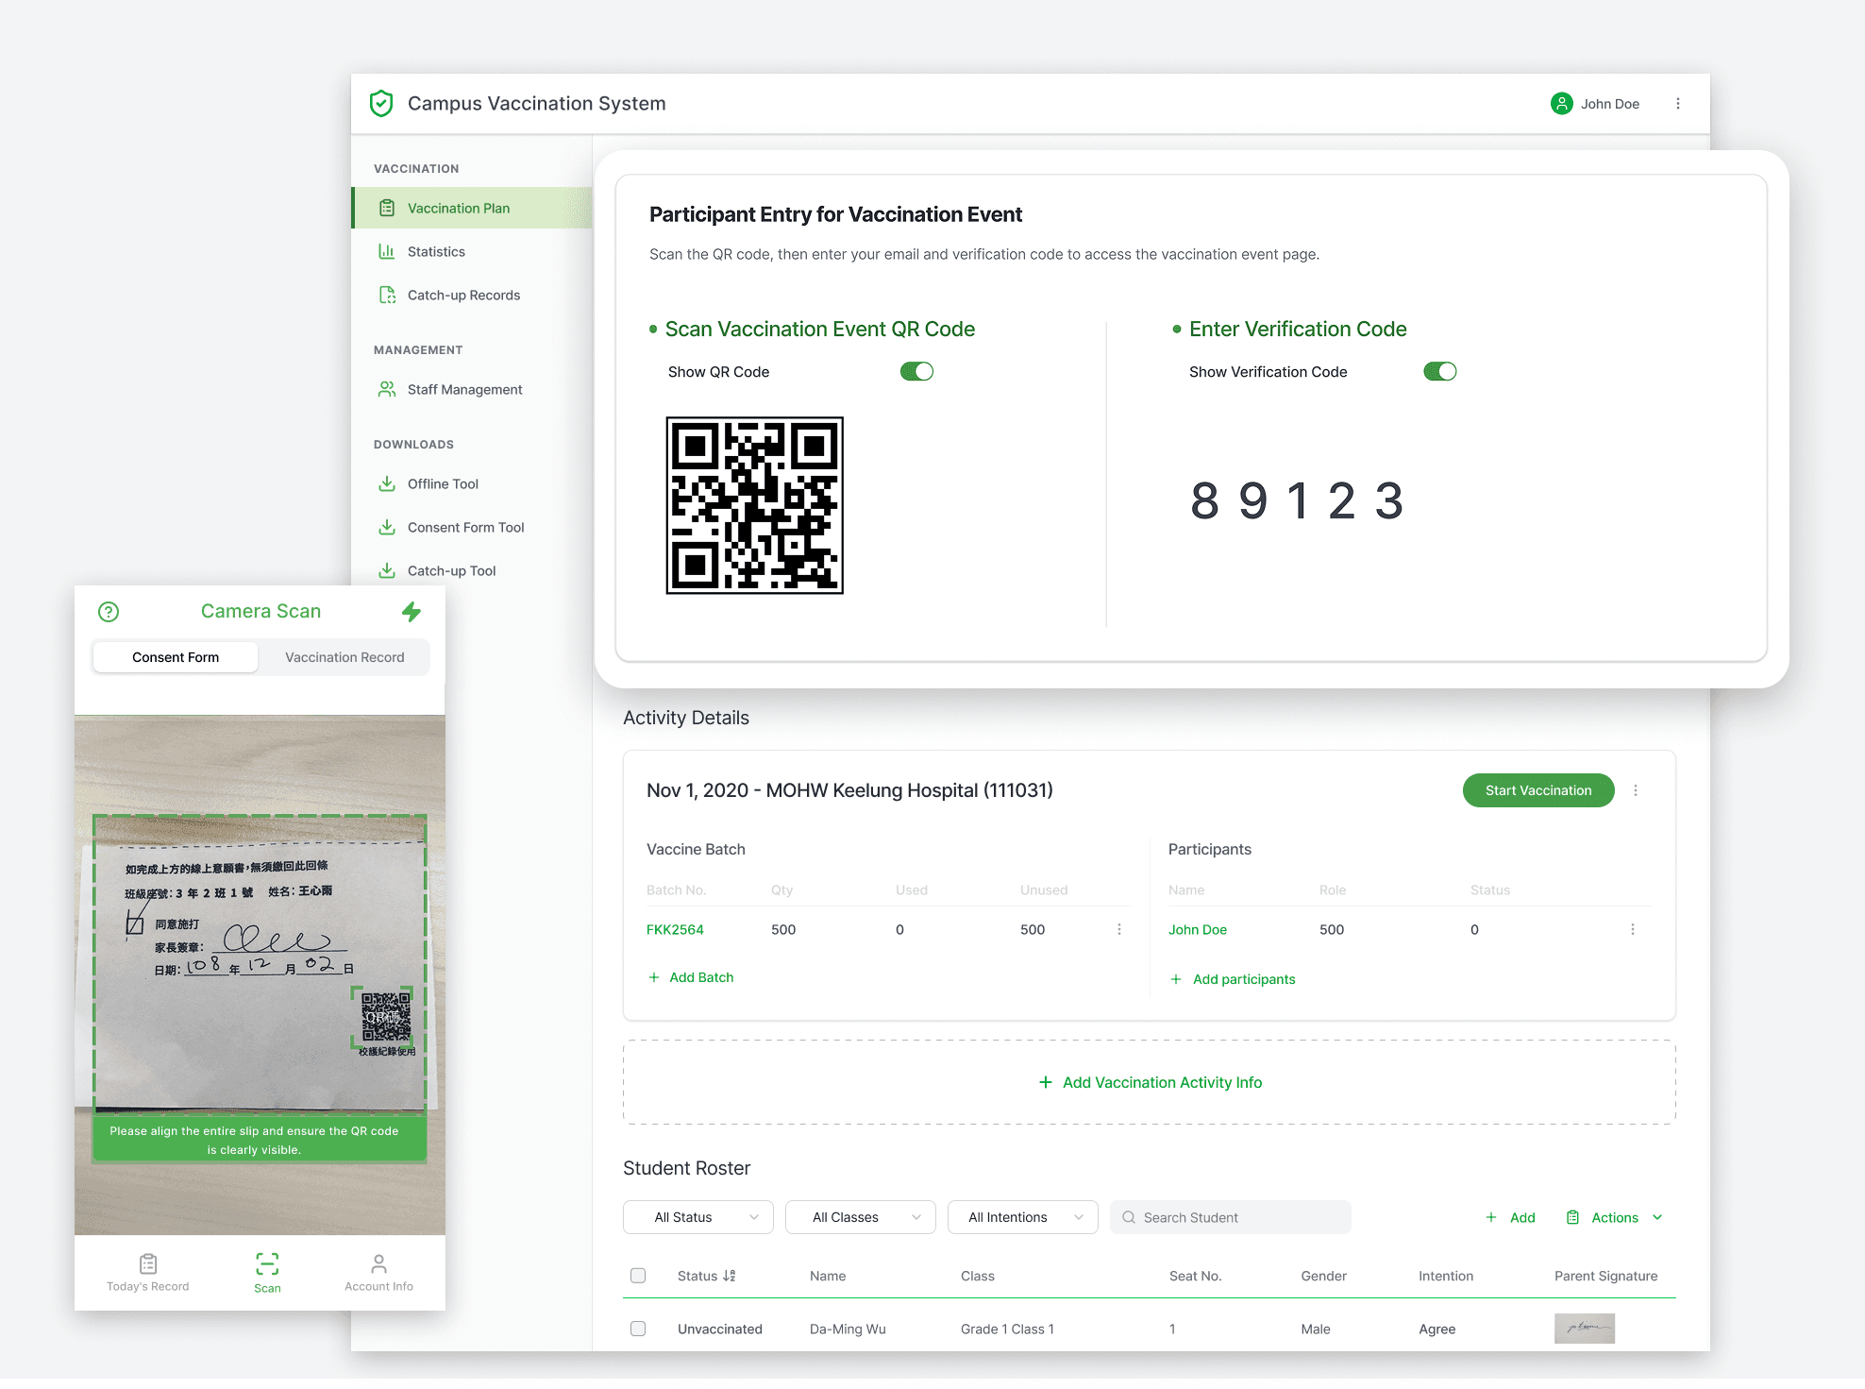1865x1389 pixels.
Task: Click the Add Batch link
Action: pyautogui.click(x=700, y=977)
